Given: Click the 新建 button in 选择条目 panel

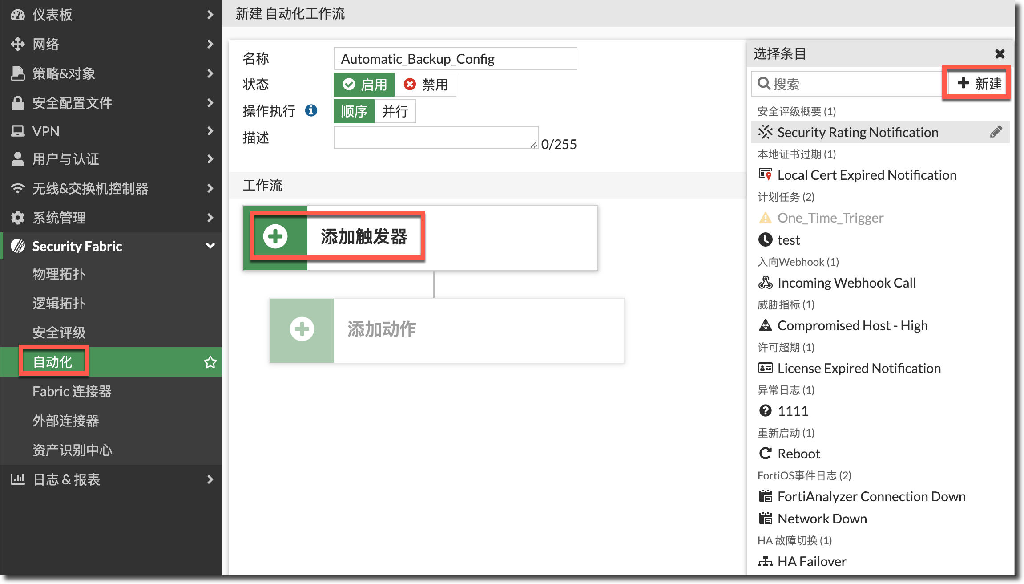Looking at the screenshot, I should click(x=979, y=83).
